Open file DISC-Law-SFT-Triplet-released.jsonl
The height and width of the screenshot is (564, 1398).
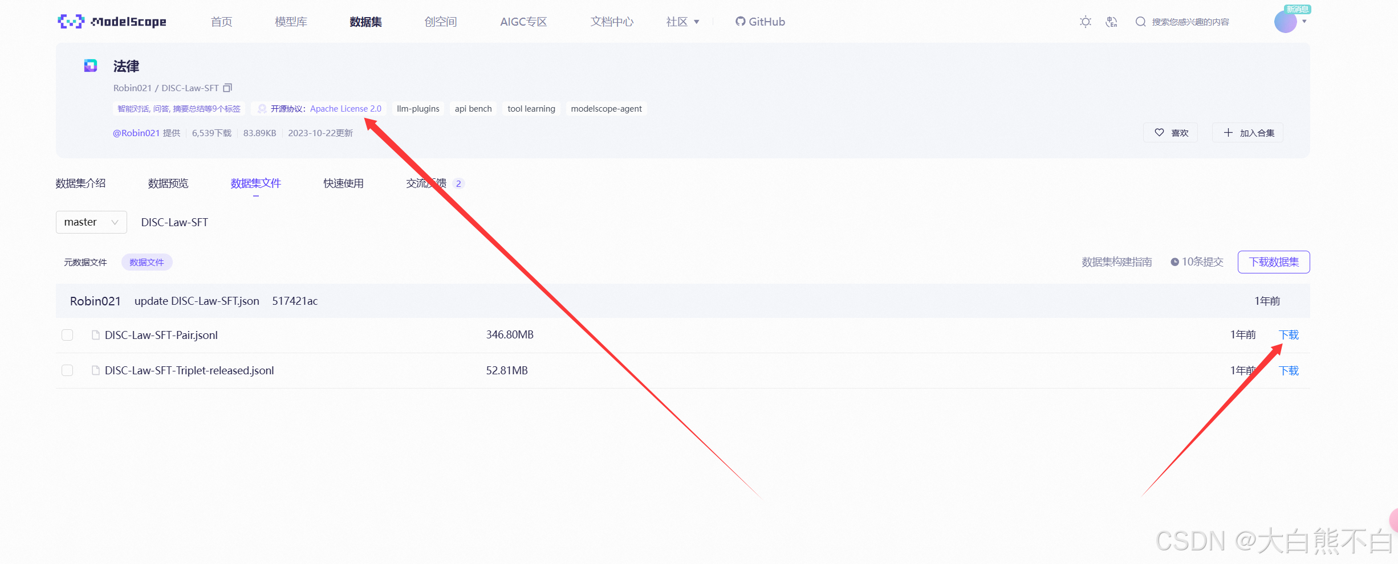click(189, 370)
